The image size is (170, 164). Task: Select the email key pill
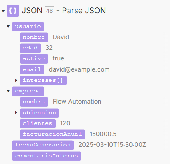click(32, 70)
